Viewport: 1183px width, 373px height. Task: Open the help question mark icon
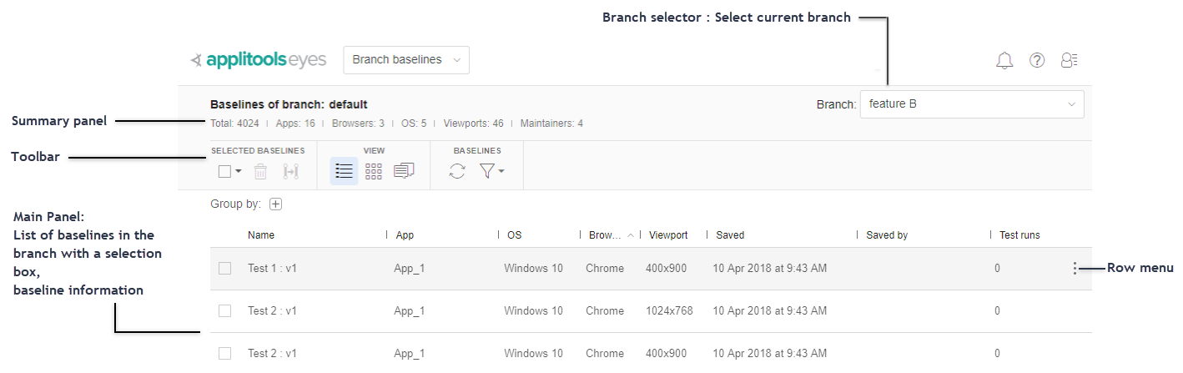point(1037,60)
